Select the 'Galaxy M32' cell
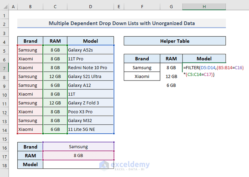249x177 pixels. (x=90, y=121)
